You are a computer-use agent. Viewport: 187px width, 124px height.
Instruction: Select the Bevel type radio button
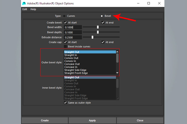tap(102, 16)
